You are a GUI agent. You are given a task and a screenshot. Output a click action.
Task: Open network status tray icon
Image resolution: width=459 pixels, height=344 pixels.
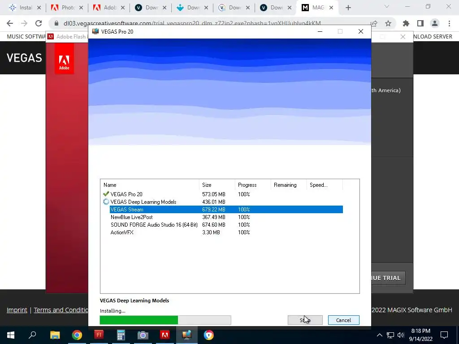click(x=390, y=335)
